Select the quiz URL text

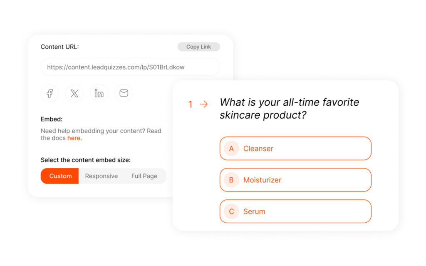pyautogui.click(x=114, y=67)
